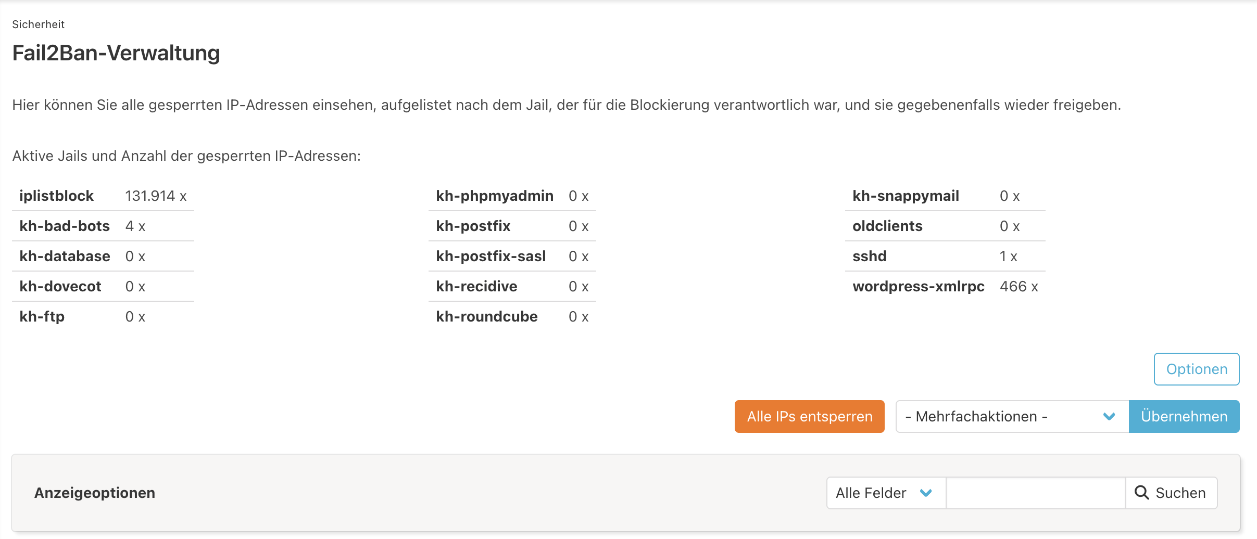View the sshd jail details
Viewport: 1257px width, 539px height.
(x=870, y=255)
